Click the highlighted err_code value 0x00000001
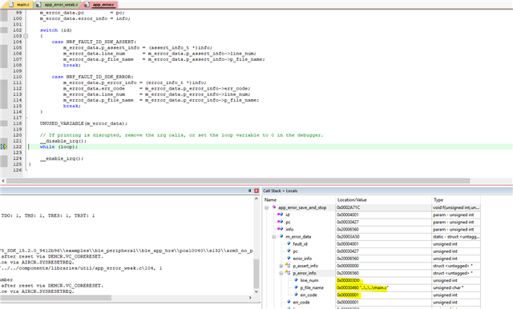 tap(348, 295)
